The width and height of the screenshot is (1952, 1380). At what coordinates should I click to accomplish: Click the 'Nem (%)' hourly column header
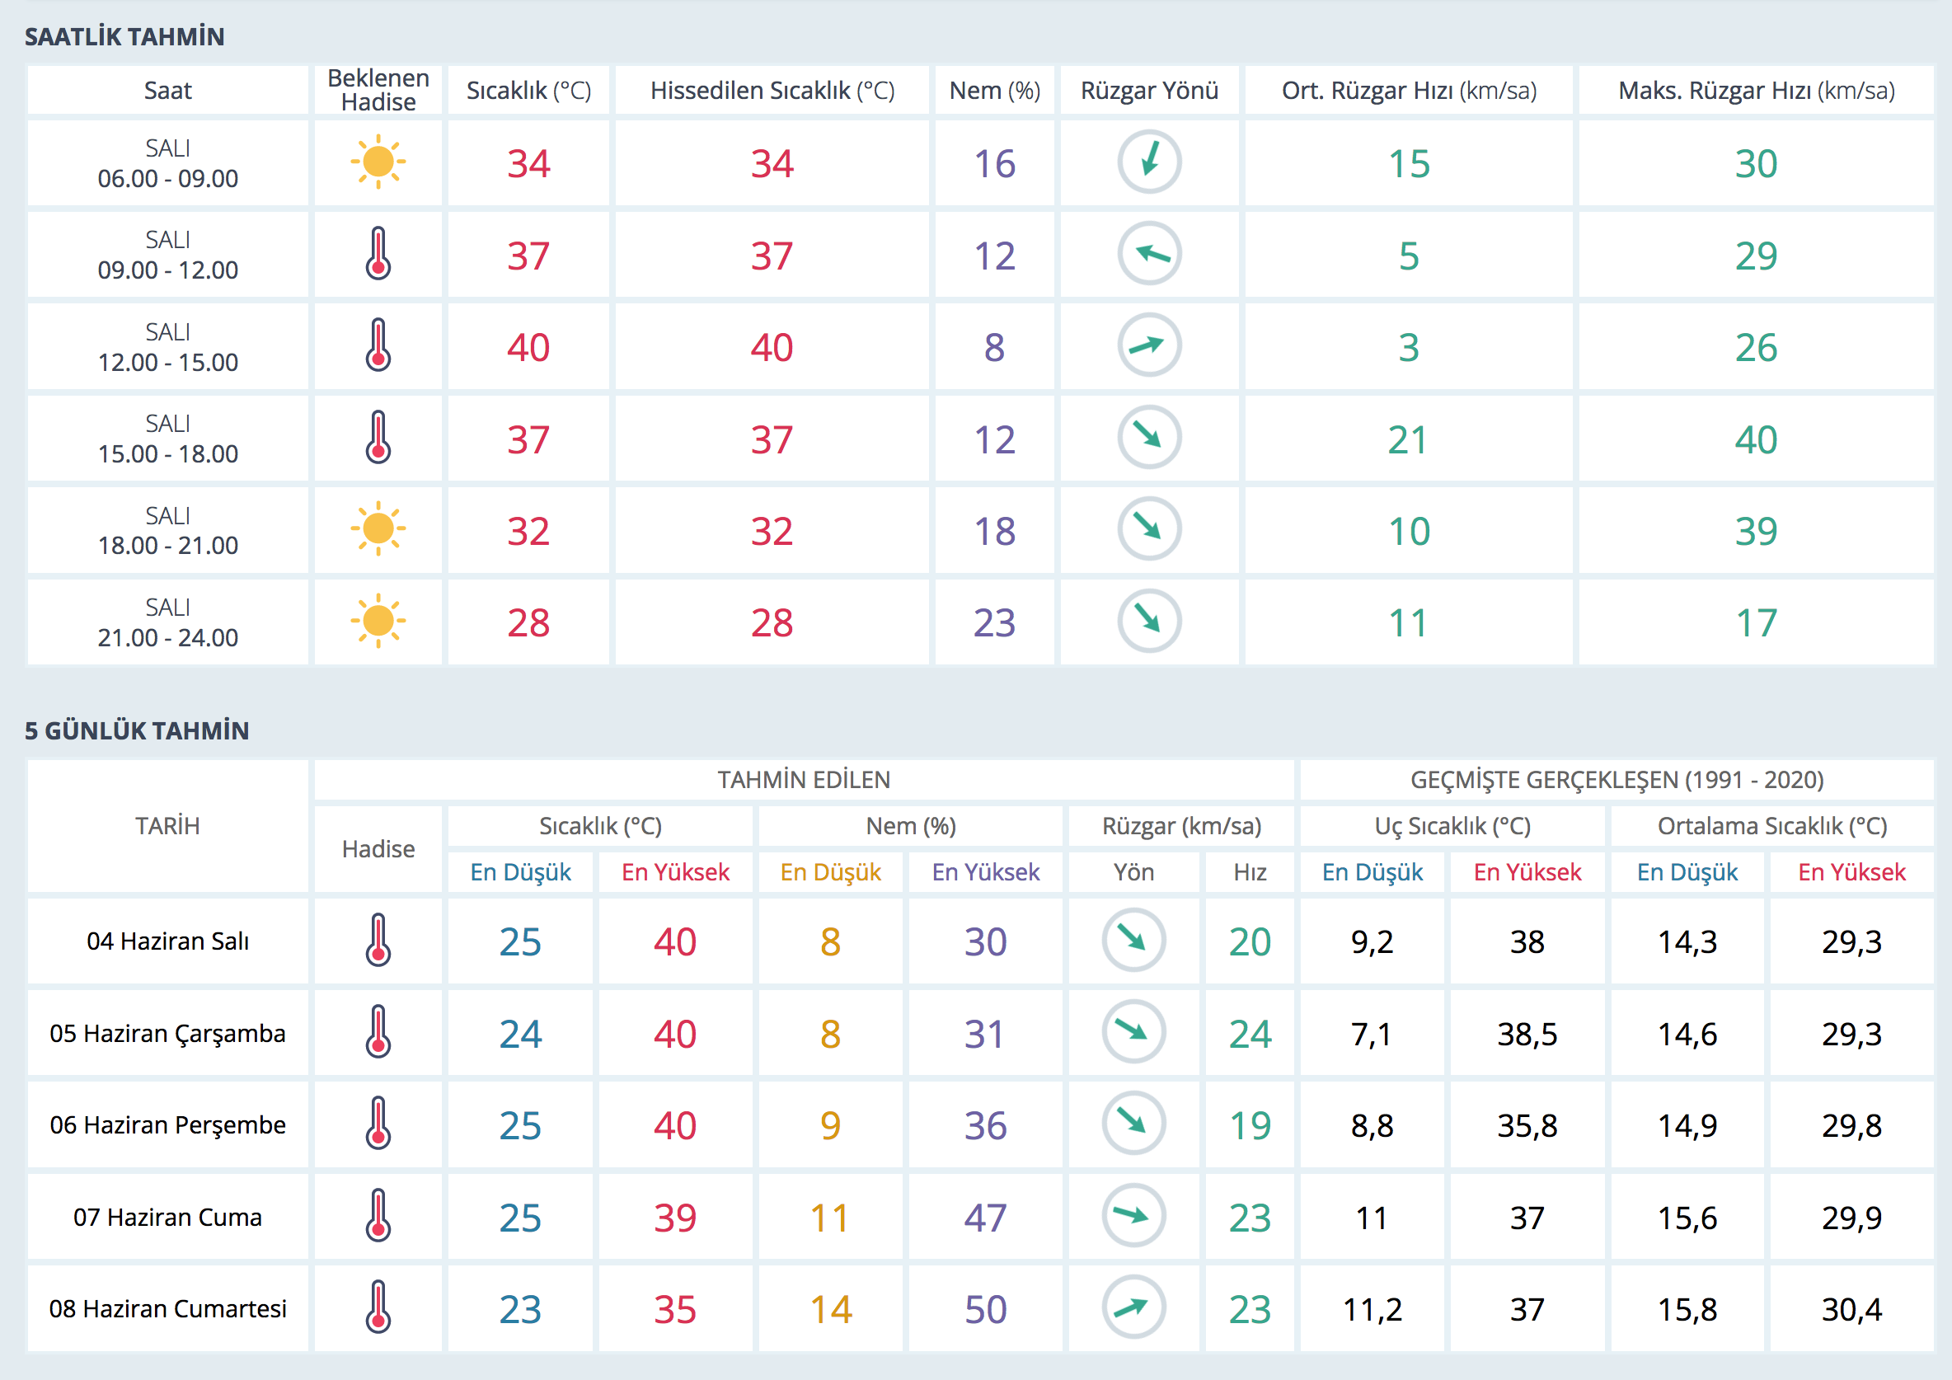click(x=994, y=90)
